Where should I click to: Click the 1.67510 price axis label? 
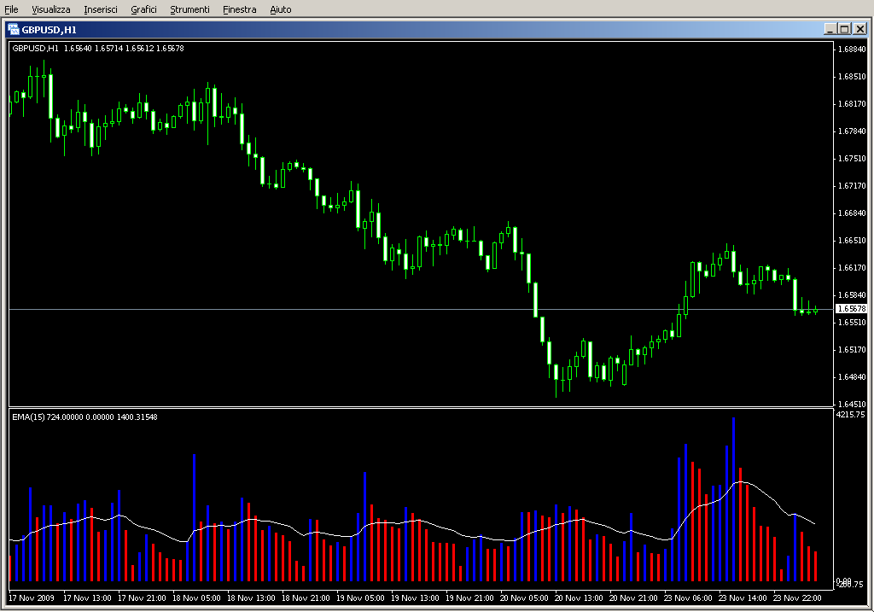(x=852, y=158)
